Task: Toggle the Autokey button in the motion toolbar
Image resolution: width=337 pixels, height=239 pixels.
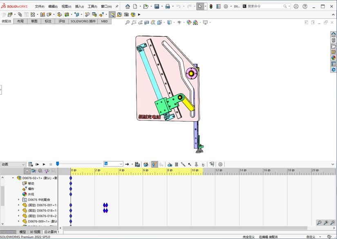Action: (154, 164)
